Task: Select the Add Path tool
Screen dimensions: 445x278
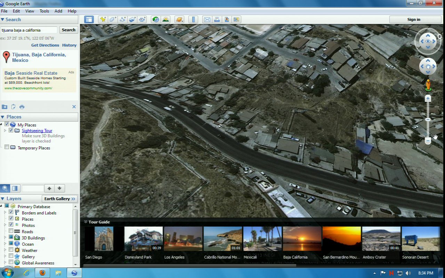Action: click(122, 19)
